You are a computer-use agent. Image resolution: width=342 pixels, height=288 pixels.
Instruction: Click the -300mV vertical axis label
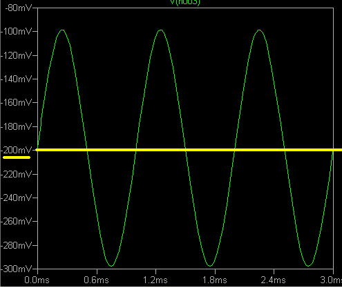[16, 269]
